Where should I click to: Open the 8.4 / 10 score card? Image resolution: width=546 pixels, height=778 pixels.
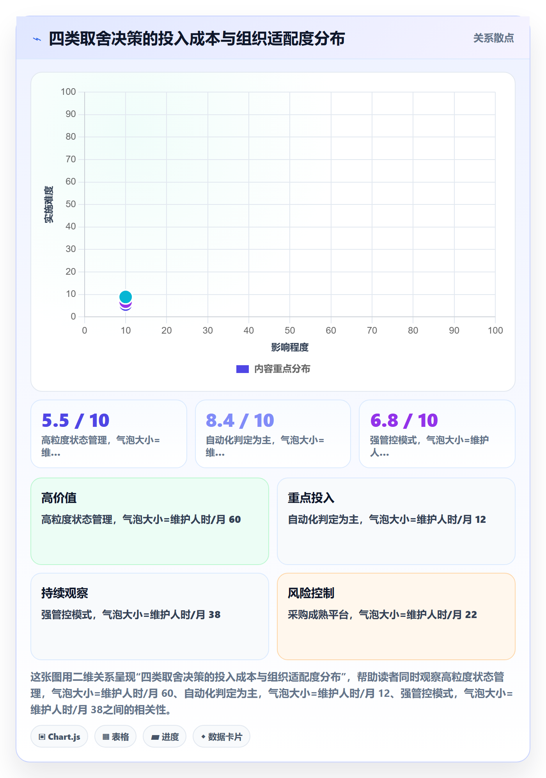click(273, 434)
